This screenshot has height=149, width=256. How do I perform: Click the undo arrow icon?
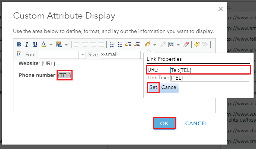point(196,44)
